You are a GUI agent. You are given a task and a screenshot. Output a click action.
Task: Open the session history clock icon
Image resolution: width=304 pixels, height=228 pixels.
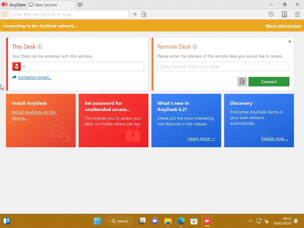(x=271, y=14)
